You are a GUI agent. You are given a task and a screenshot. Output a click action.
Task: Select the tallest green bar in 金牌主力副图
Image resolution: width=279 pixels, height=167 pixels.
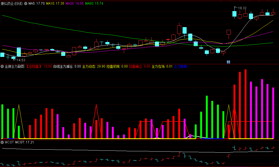(x=207, y=117)
